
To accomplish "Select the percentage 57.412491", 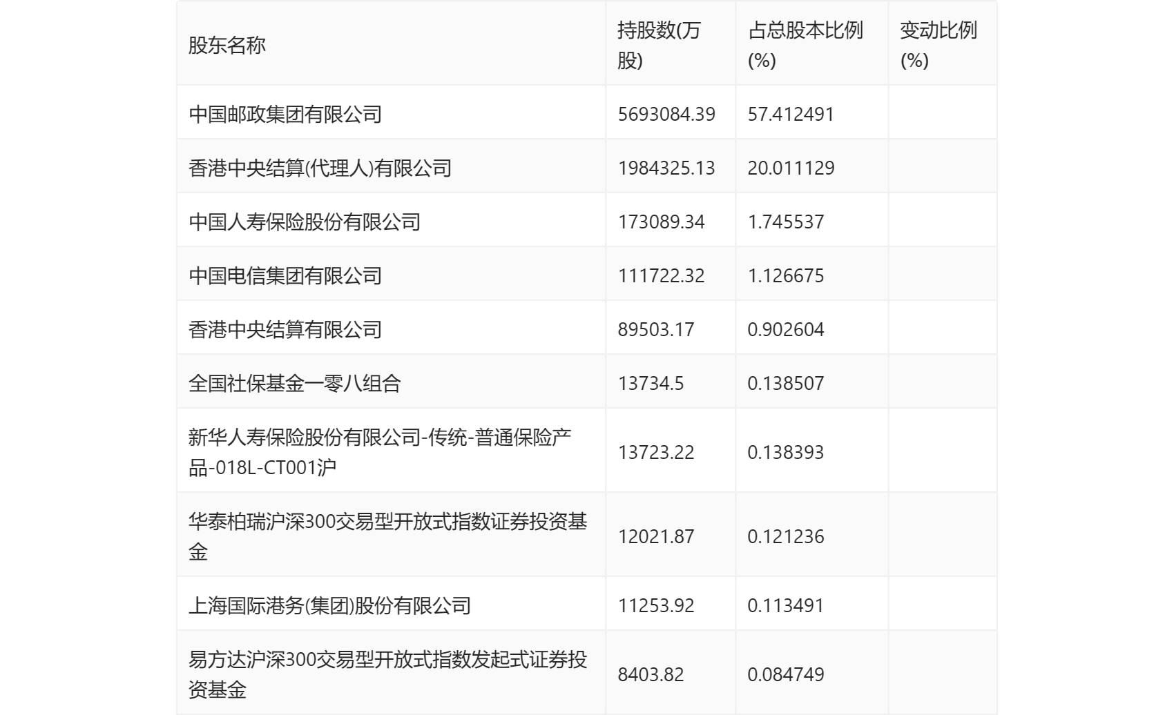I will 791,114.
